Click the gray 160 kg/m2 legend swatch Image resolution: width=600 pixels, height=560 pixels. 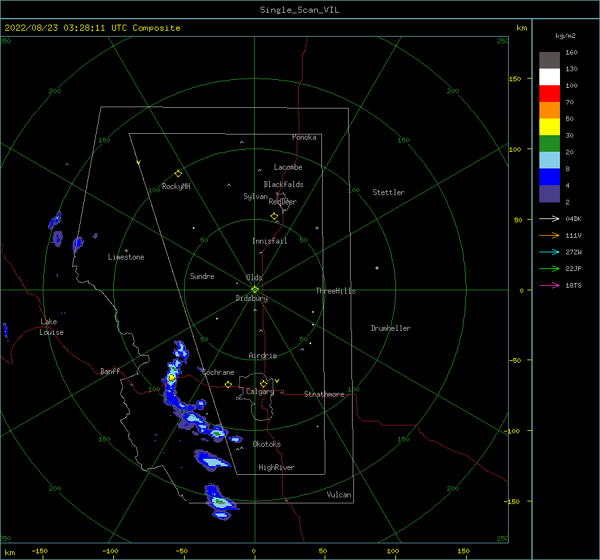coord(549,61)
